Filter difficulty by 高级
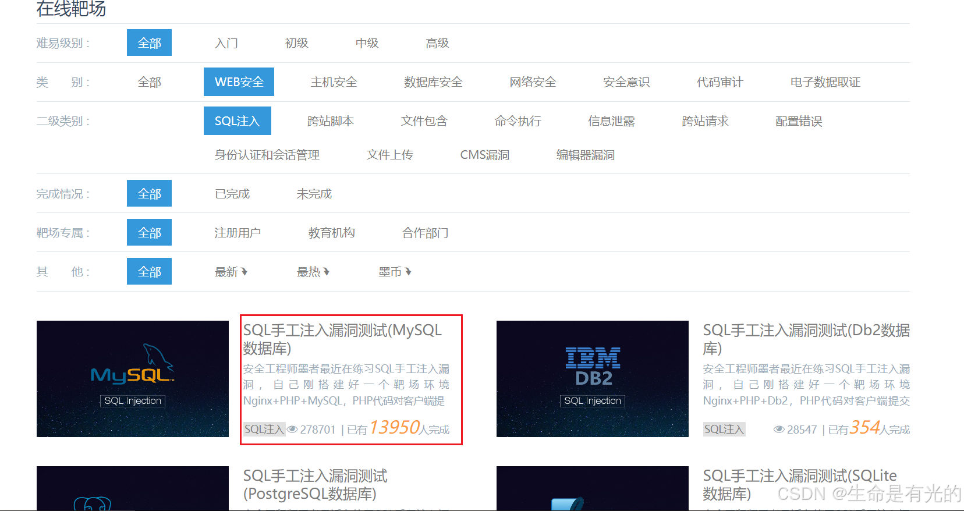 438,43
